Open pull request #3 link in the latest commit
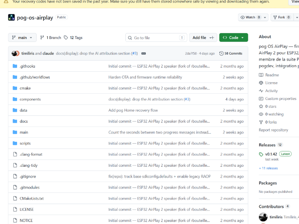 [x=135, y=54]
